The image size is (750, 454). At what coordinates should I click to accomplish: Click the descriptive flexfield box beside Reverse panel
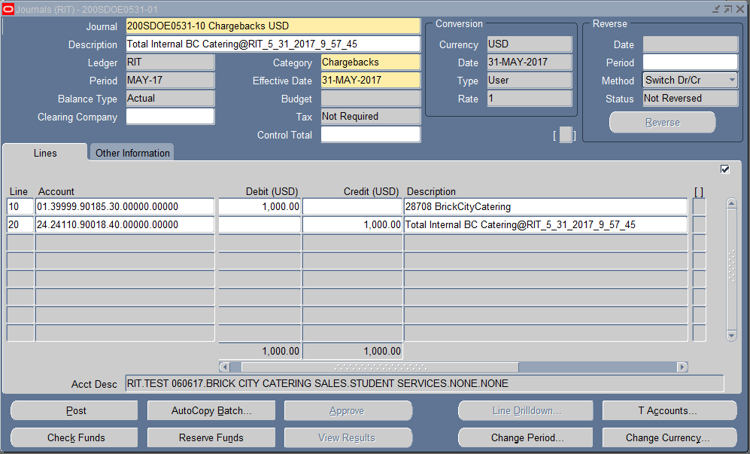[x=565, y=135]
